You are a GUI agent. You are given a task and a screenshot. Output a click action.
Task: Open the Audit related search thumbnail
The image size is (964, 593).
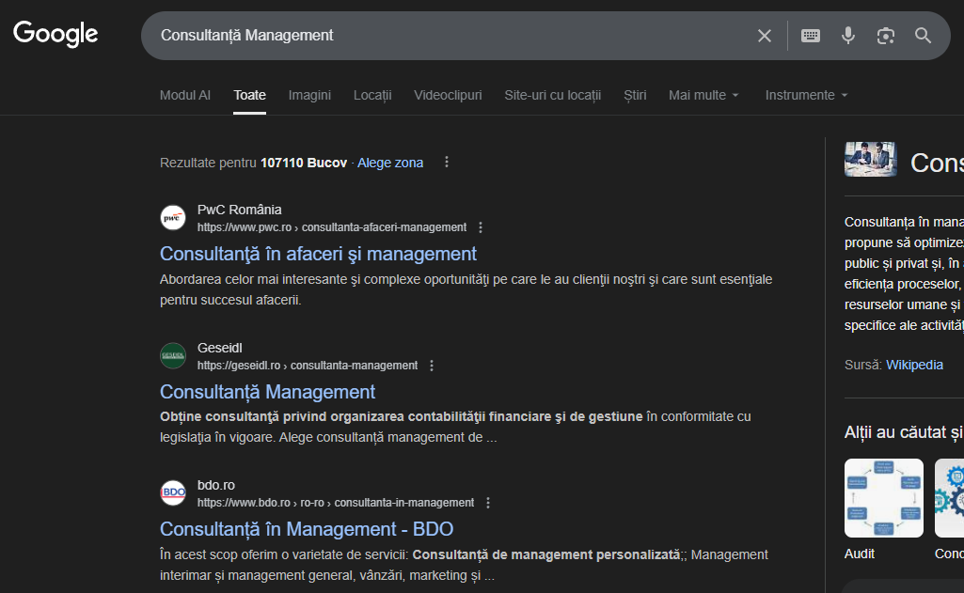coord(883,498)
